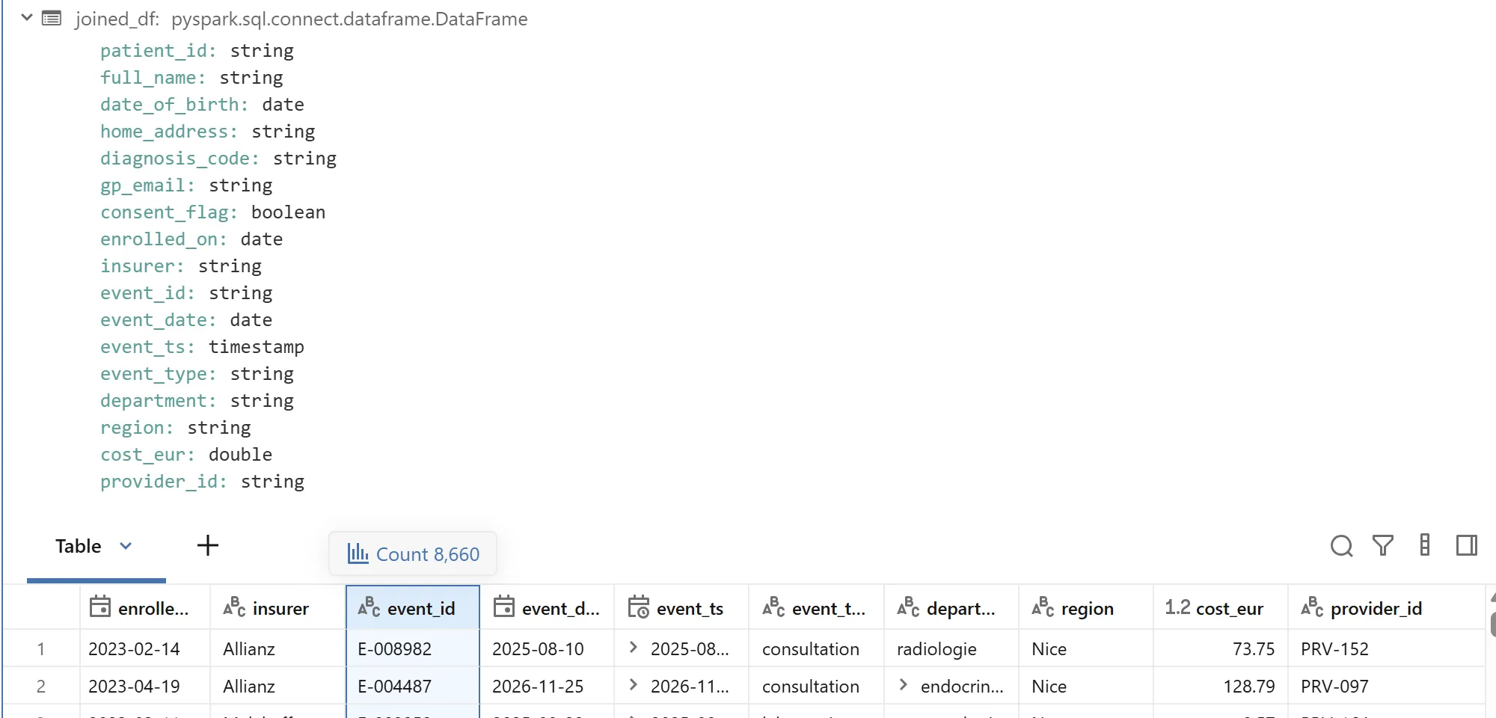Expand the event_ts value in row 1

(x=634, y=648)
